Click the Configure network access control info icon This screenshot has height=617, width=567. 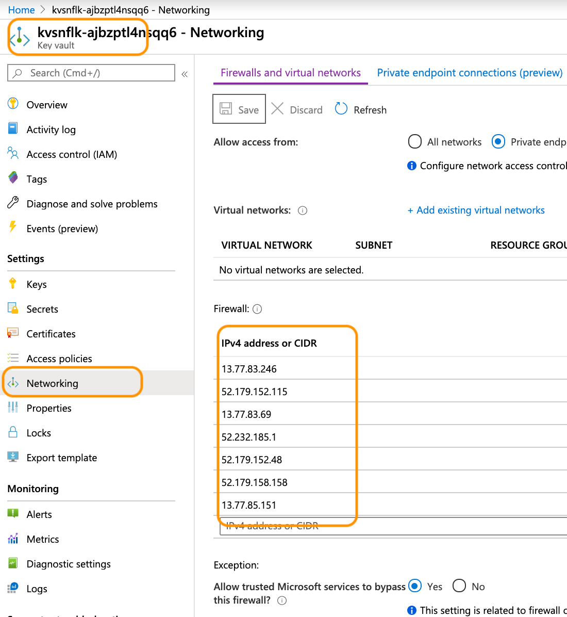pyautogui.click(x=412, y=166)
